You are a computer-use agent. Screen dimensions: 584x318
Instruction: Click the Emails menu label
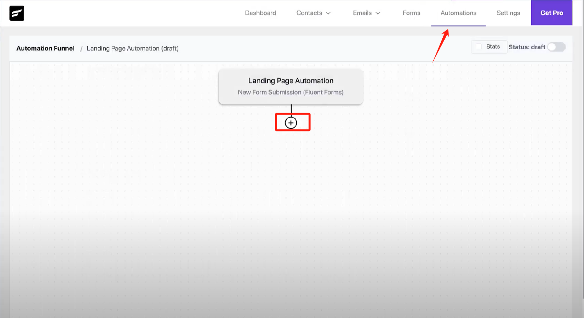point(362,13)
